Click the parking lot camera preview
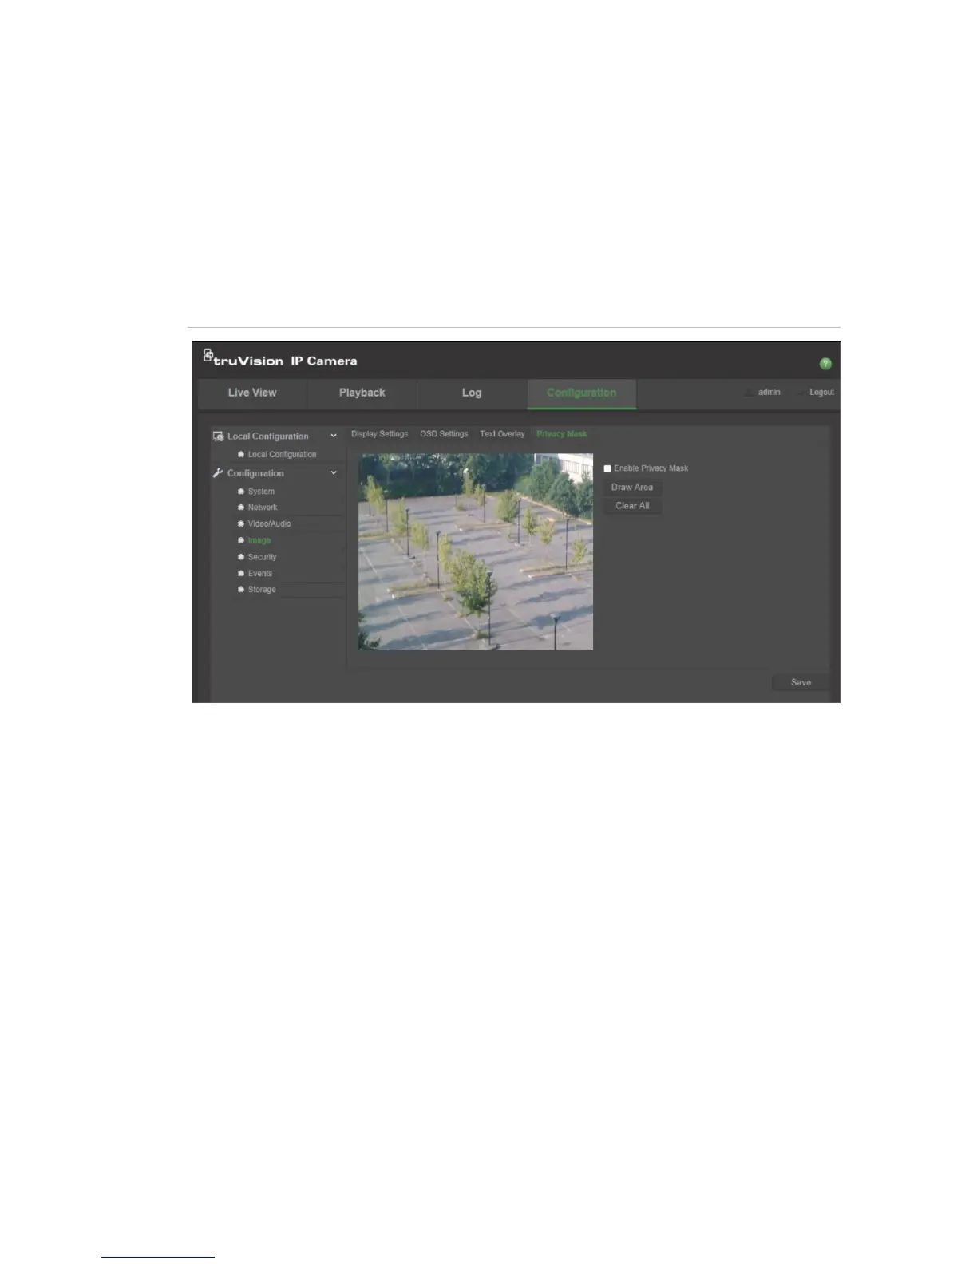 (x=476, y=551)
